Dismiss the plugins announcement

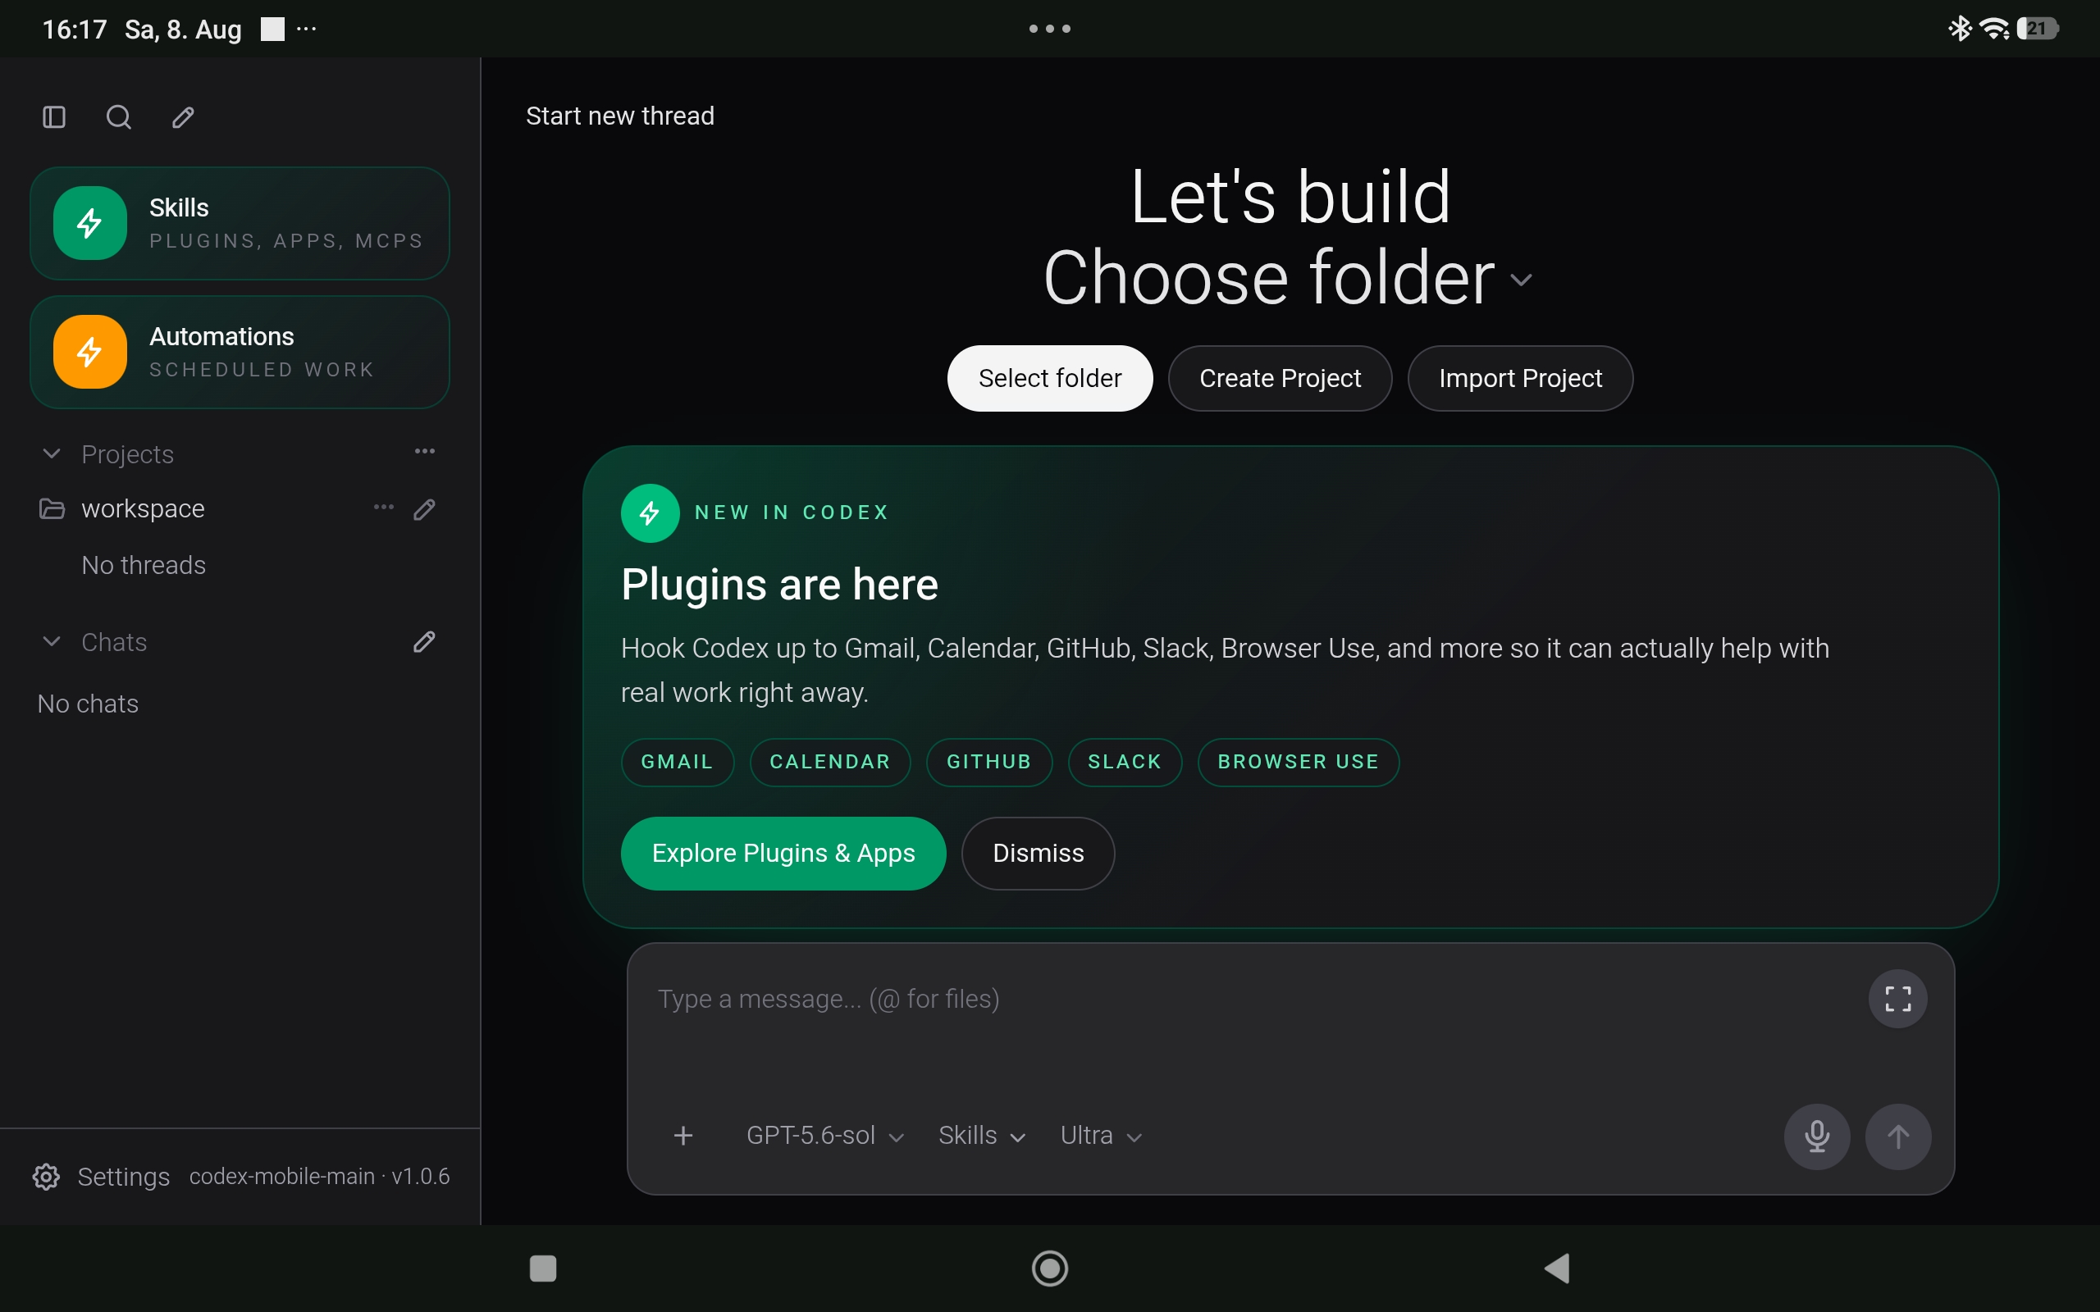click(1038, 853)
